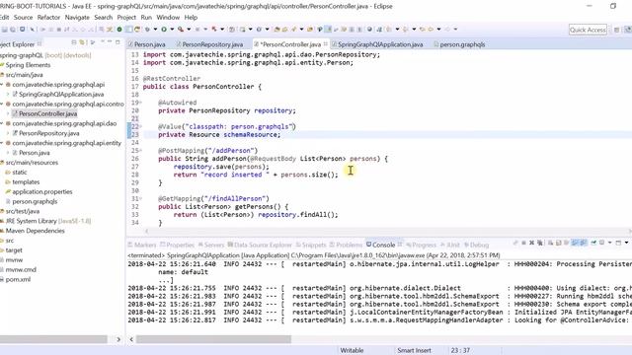Viewport: 632px width, 355px height.
Task: Collapse the code fold at line 25
Action: point(140,151)
